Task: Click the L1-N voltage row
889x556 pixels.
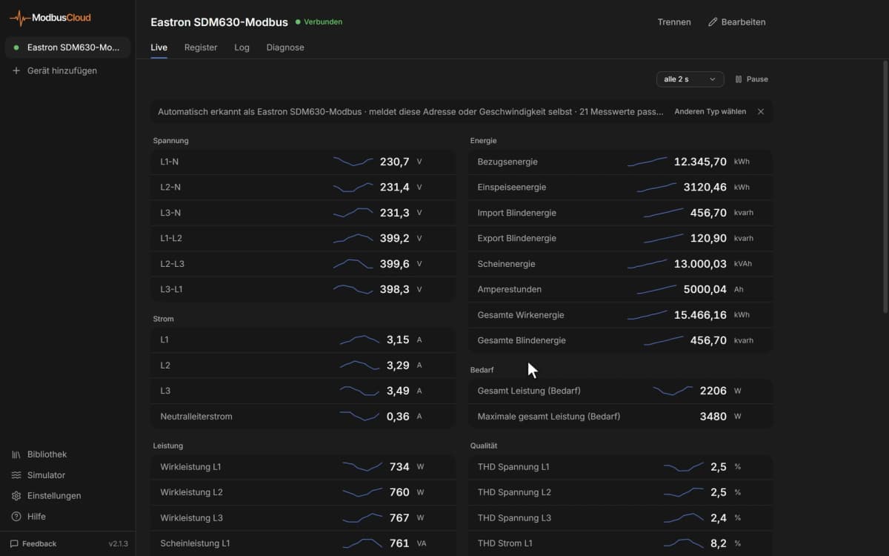Action: point(304,162)
